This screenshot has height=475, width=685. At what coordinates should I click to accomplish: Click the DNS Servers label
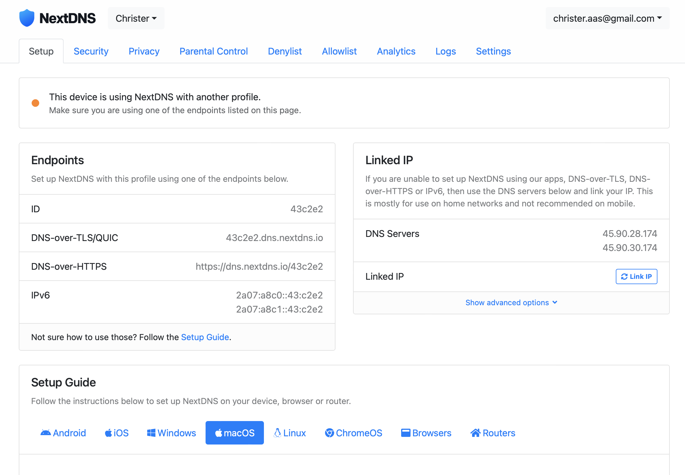[392, 234]
